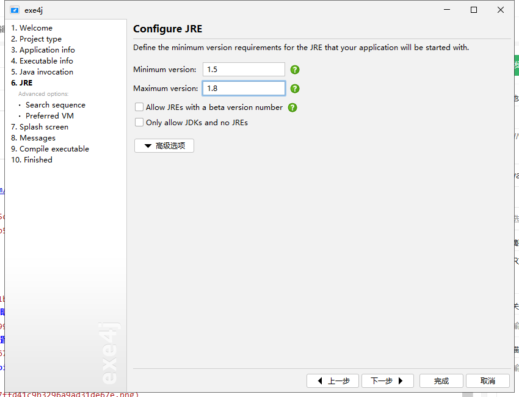Image resolution: width=519 pixels, height=397 pixels.
Task: Jump to step 3 Application info
Action: [43, 49]
